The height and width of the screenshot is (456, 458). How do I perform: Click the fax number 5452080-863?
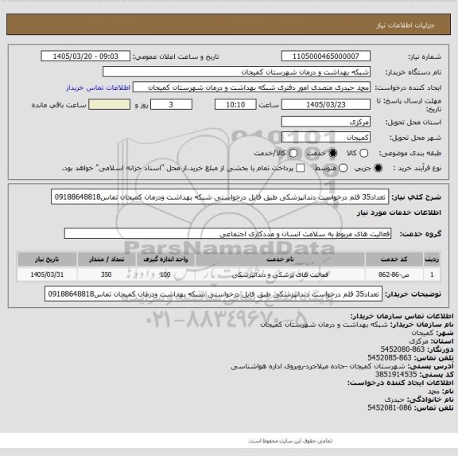[x=402, y=349]
